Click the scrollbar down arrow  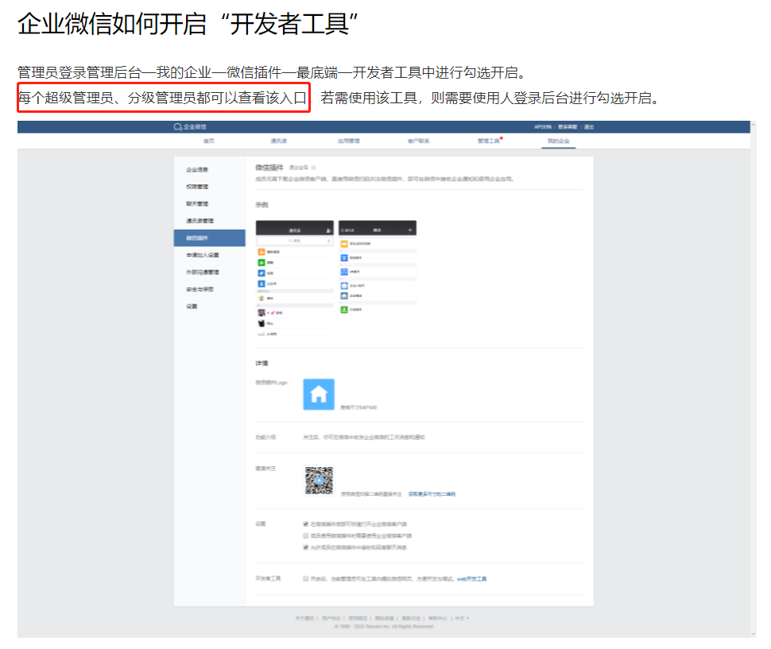coord(754,634)
